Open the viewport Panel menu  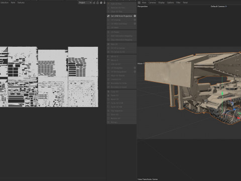point(185,3)
